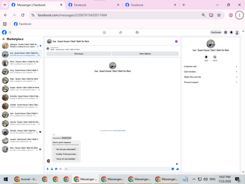Select the Sue Guest House conversation in list

click(22, 54)
